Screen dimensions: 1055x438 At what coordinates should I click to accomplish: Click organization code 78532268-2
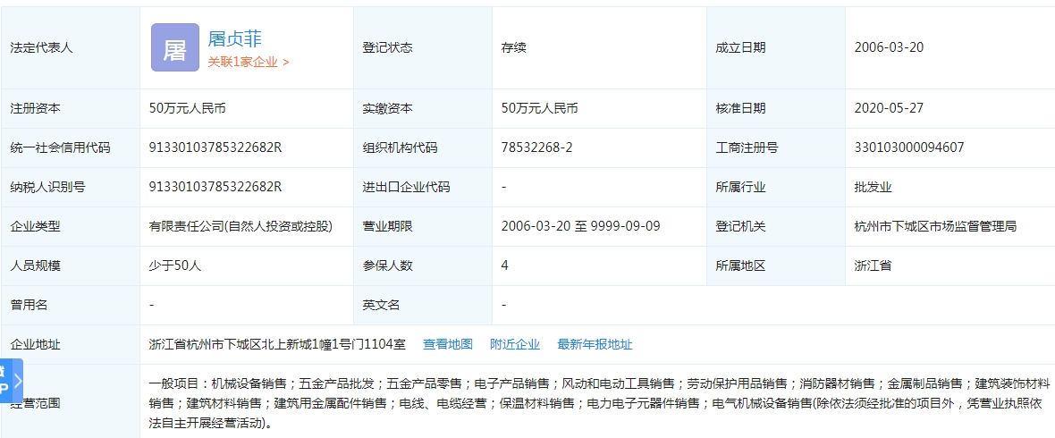coord(536,147)
